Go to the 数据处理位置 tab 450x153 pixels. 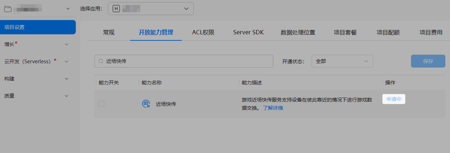[x=298, y=32]
